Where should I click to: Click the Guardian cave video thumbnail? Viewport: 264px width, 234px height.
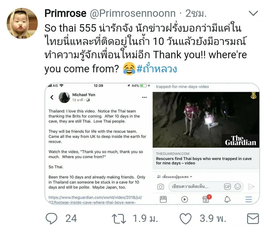[206, 120]
